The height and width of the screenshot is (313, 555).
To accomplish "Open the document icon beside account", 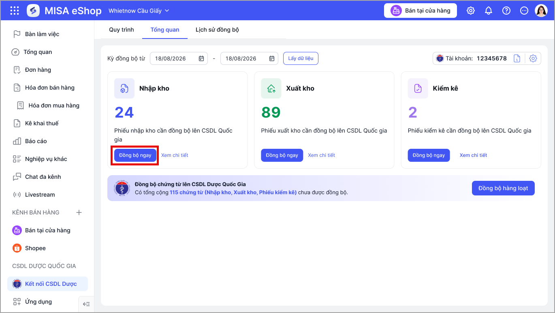I will pos(517,58).
